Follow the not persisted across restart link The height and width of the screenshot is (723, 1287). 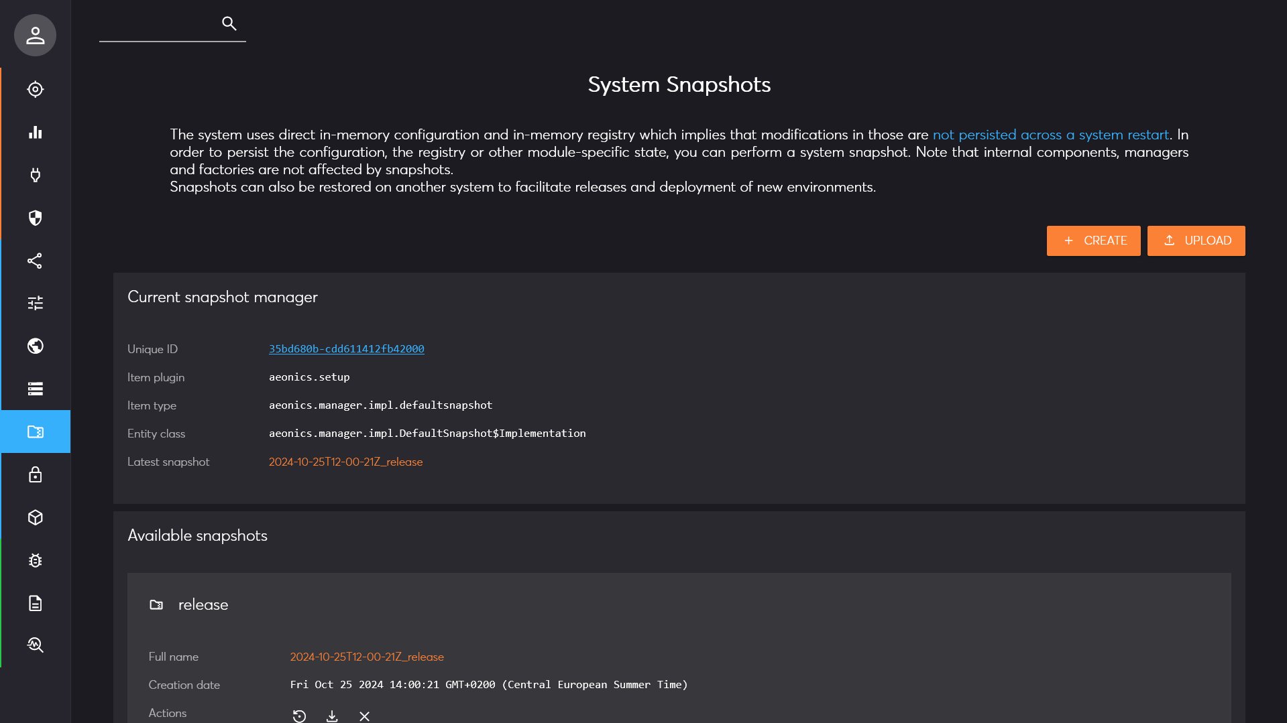click(1050, 135)
